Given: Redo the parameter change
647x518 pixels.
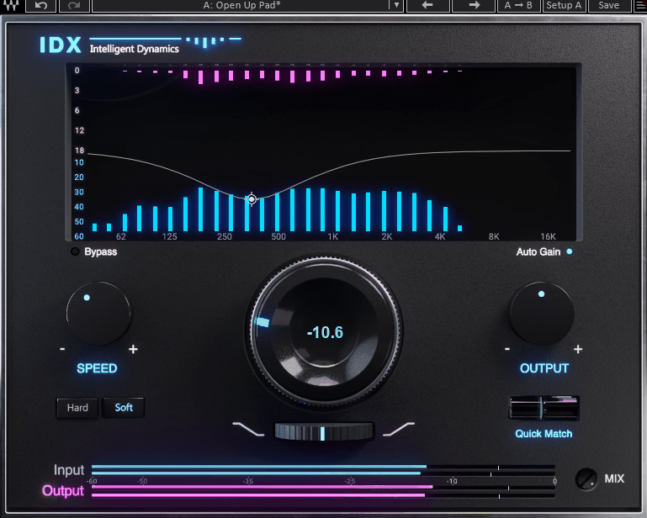Looking at the screenshot, I should click(74, 5).
